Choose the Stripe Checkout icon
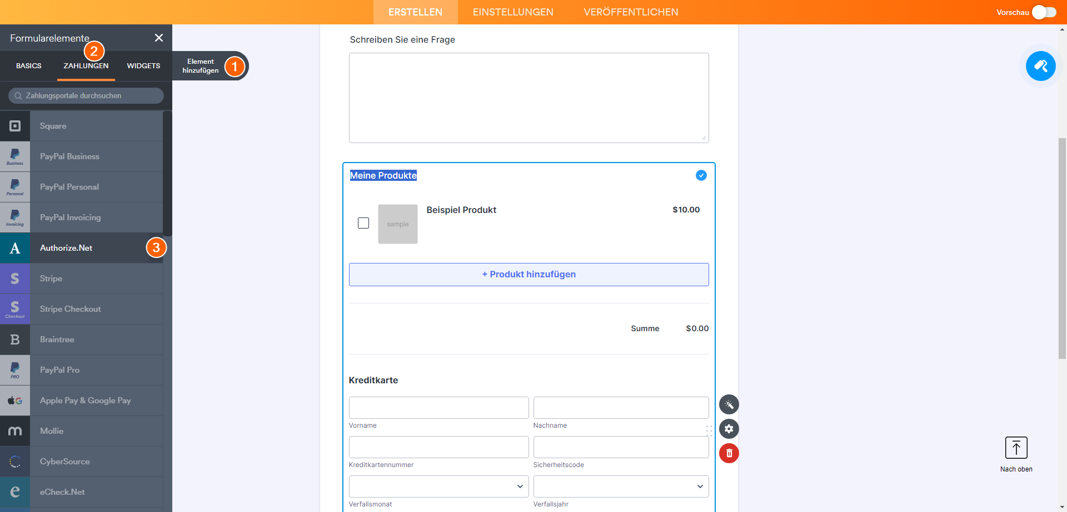Viewport: 1067px width, 512px height. point(15,309)
